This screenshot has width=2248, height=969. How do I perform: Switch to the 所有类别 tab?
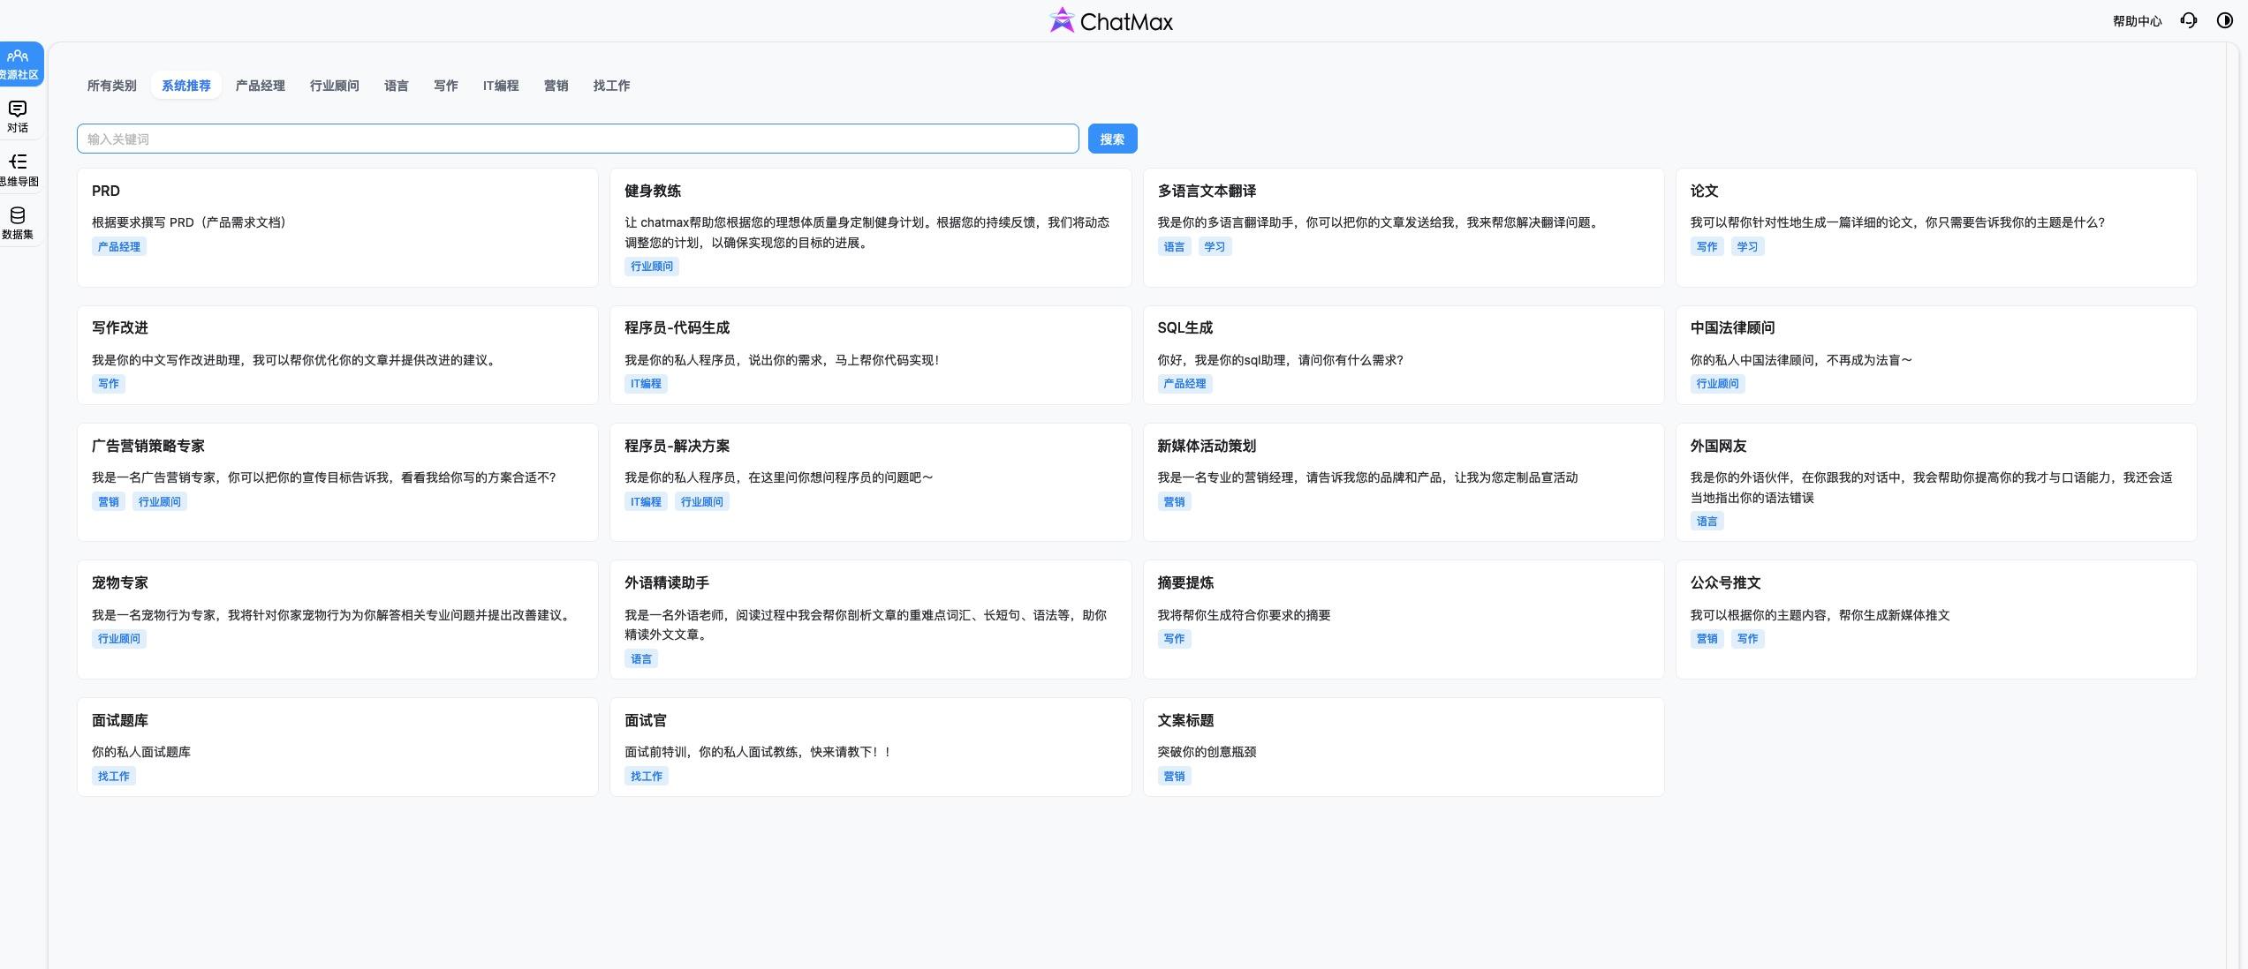[x=111, y=85]
